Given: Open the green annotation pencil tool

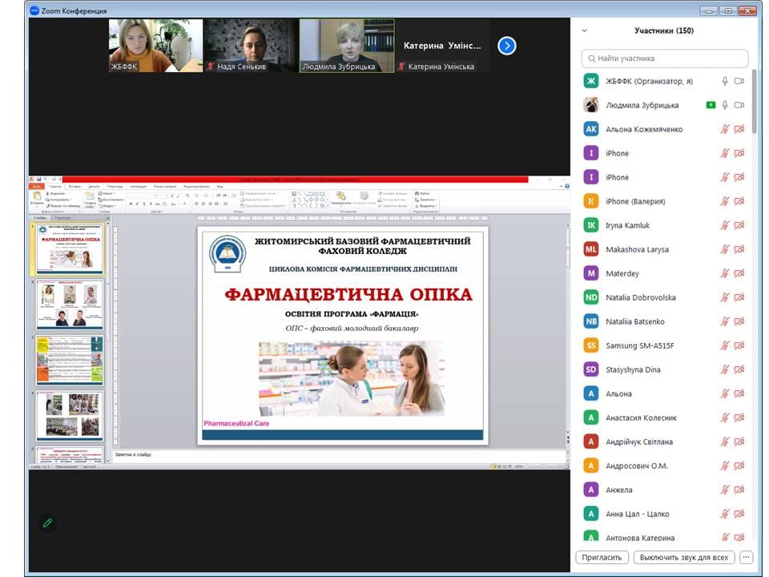Looking at the screenshot, I should (47, 523).
